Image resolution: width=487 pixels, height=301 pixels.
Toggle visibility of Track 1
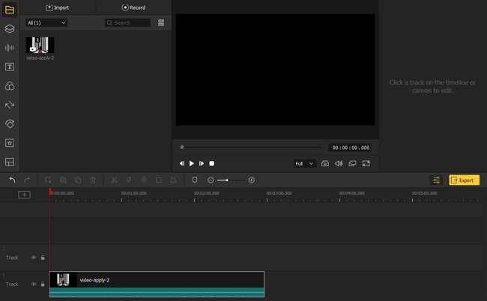[33, 285]
